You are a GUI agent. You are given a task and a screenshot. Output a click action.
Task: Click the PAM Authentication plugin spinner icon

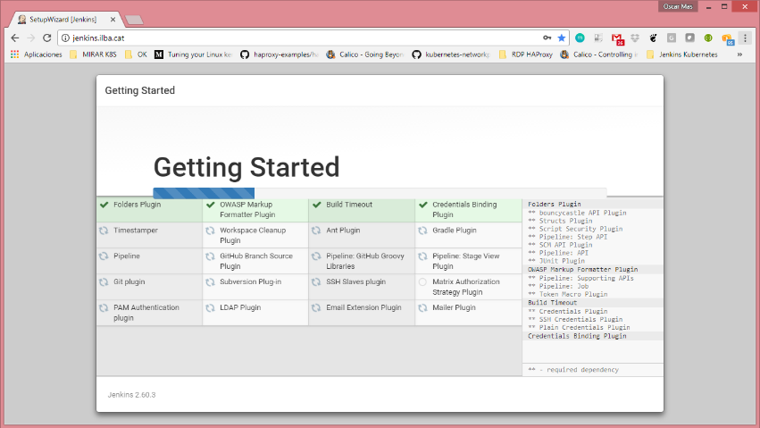[x=104, y=307]
